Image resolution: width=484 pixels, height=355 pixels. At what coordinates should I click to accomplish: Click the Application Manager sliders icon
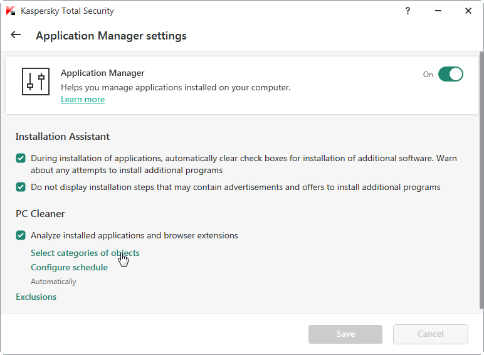(x=36, y=82)
